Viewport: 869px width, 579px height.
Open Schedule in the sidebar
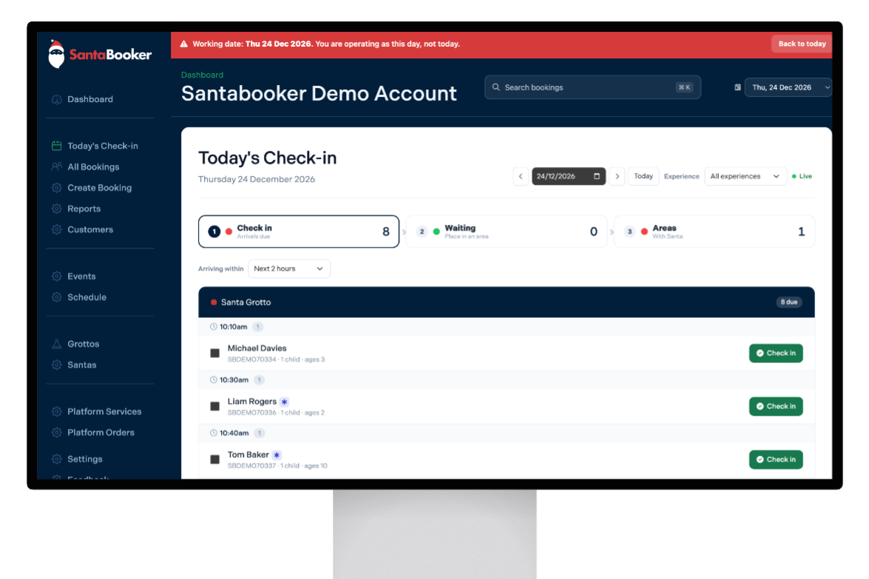click(x=87, y=297)
